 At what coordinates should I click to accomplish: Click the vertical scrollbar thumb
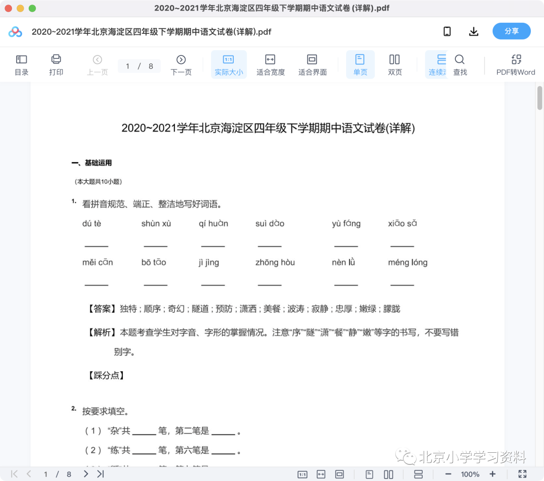point(539,98)
